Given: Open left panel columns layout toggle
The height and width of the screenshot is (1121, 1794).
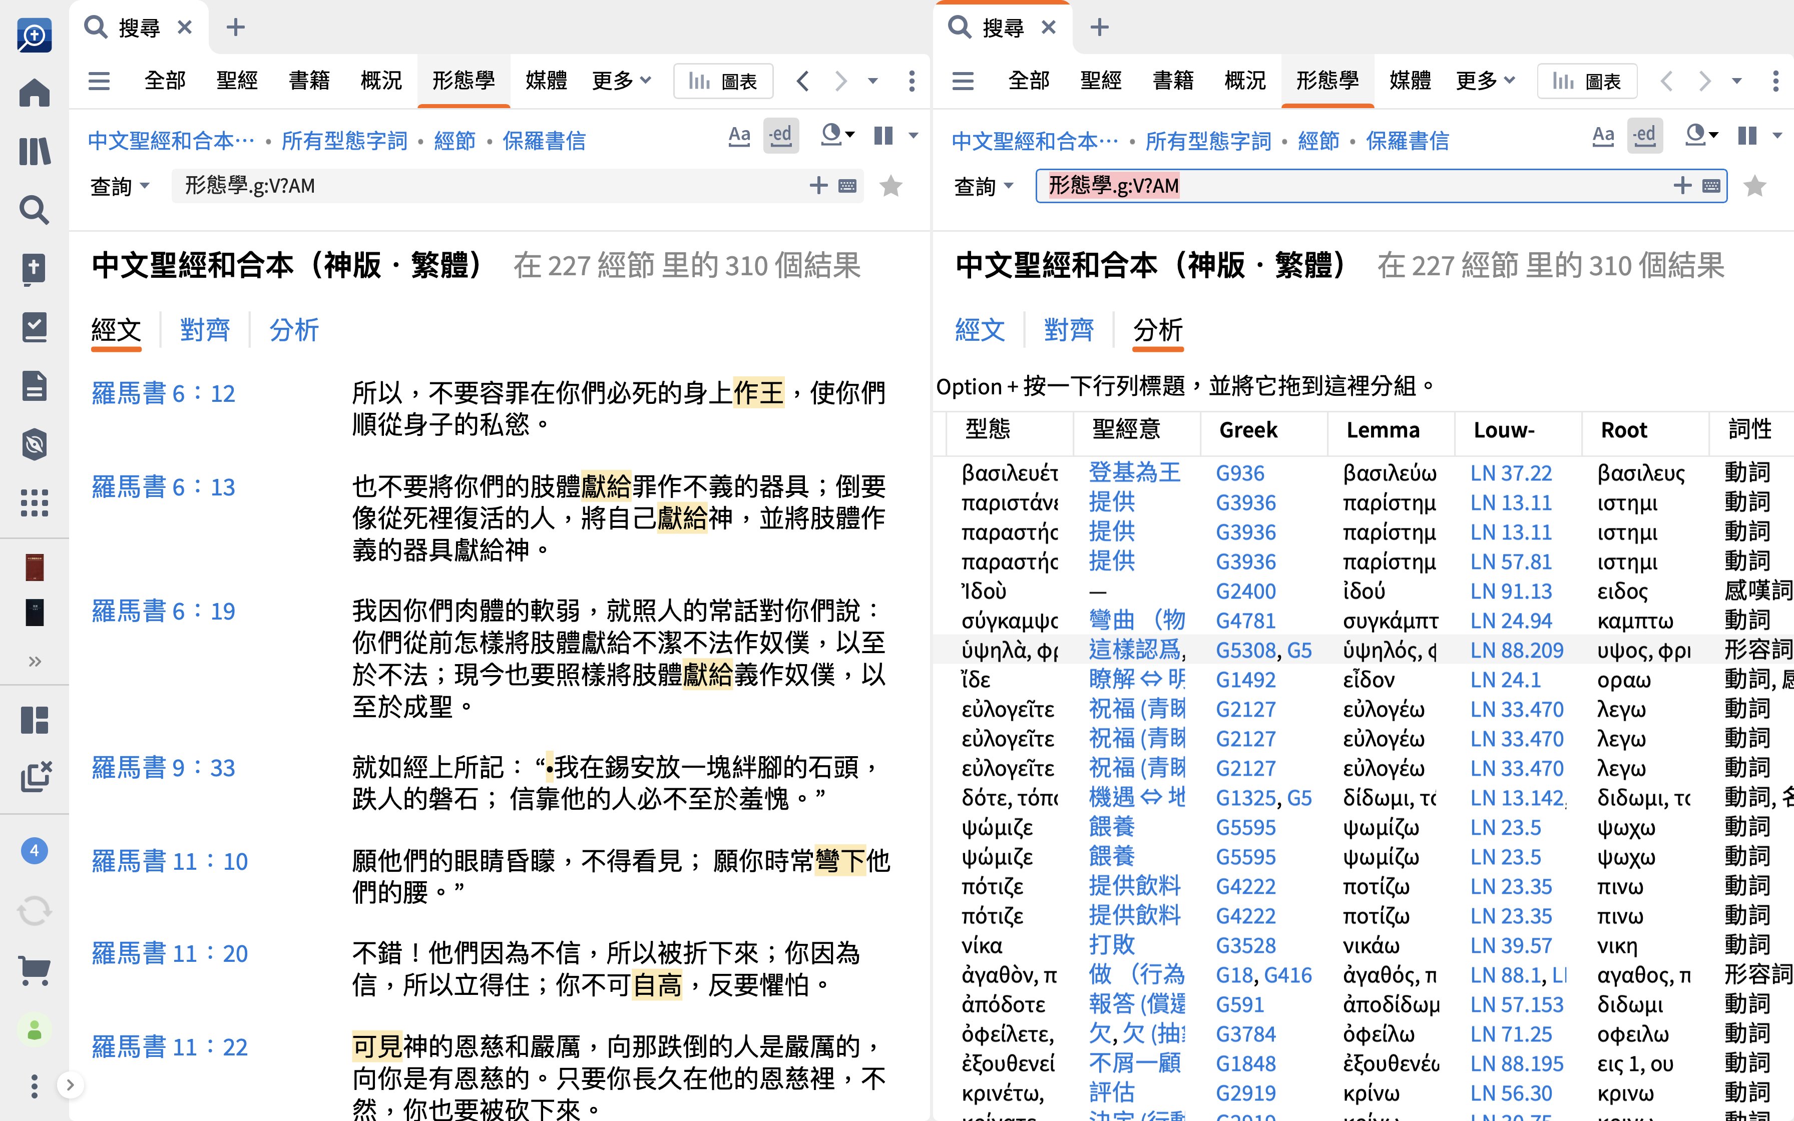Looking at the screenshot, I should click(883, 136).
